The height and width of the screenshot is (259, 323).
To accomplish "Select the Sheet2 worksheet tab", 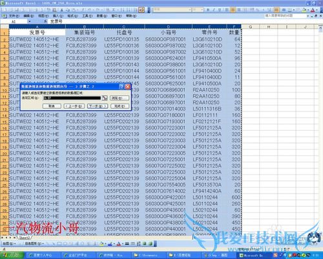I will (25, 238).
